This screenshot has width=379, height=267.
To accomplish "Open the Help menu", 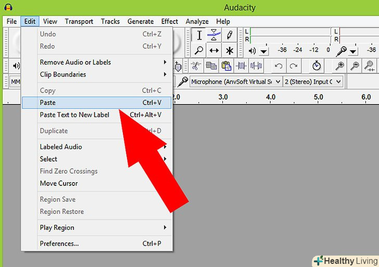I will coord(223,21).
